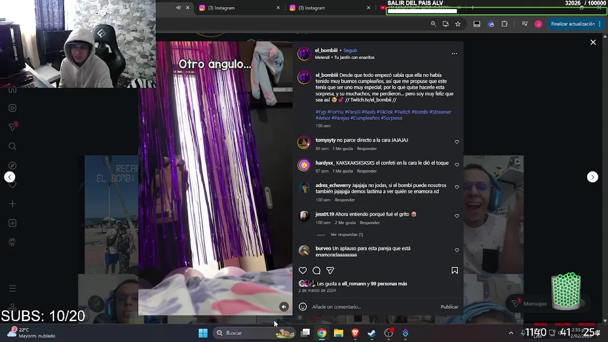The width and height of the screenshot is (608, 342).
Task: Click Responder under tomysyty's comment
Action: point(367,149)
